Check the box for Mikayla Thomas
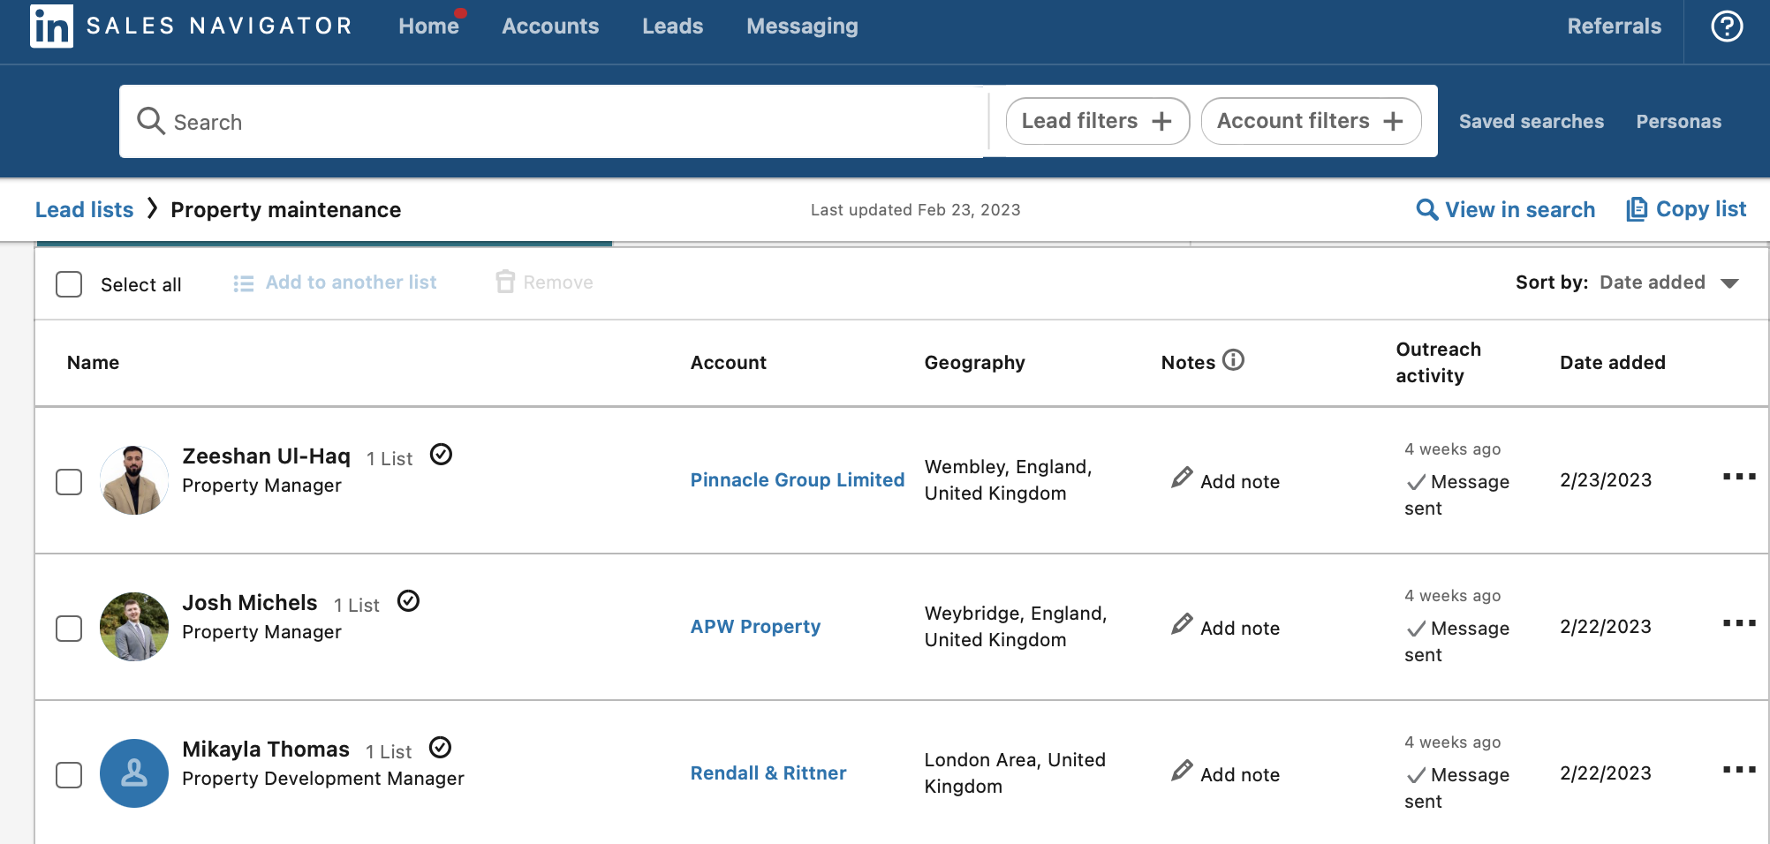Image resolution: width=1770 pixels, height=844 pixels. (69, 775)
